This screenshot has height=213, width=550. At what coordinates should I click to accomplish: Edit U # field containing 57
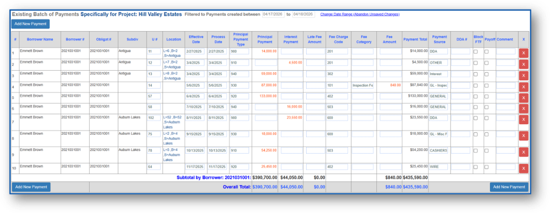(x=154, y=96)
